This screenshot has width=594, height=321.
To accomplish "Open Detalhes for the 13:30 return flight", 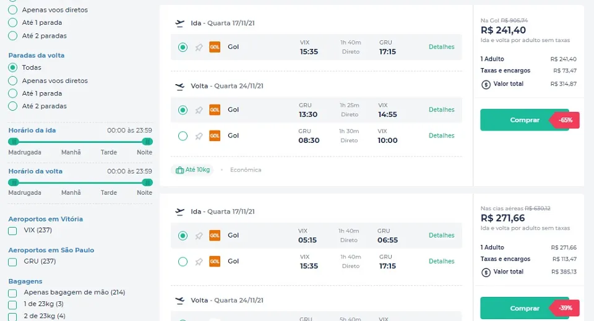I will pyautogui.click(x=441, y=109).
